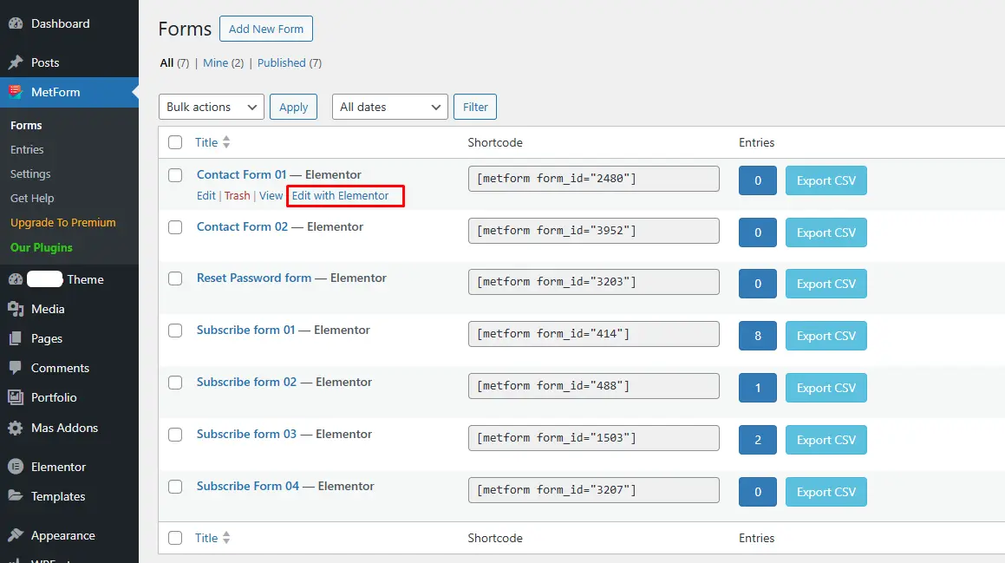The width and height of the screenshot is (1005, 563).
Task: Click the Dashboard gauge icon
Action: [x=16, y=23]
